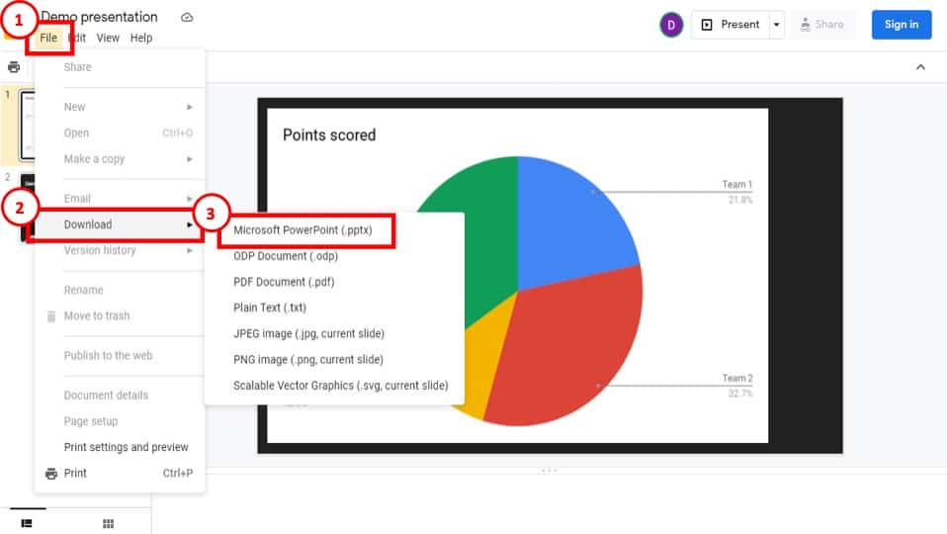The height and width of the screenshot is (534, 947).
Task: Choose Microsoft PowerPoint (.pptx) download
Action: [x=302, y=230]
